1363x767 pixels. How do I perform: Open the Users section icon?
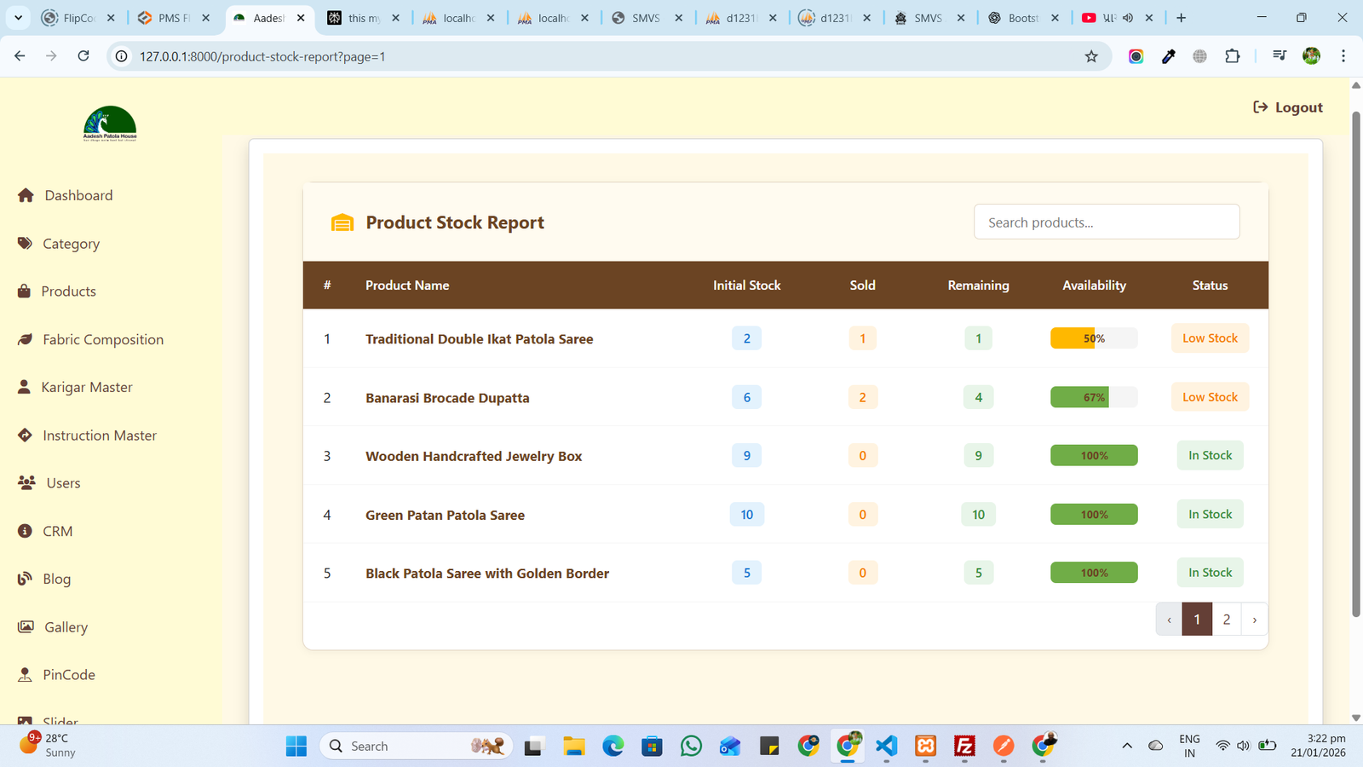[26, 482]
